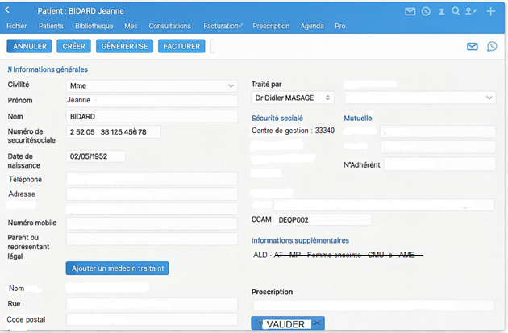Click the plus icon to add new
This screenshot has height=333, width=508.
coord(491,11)
